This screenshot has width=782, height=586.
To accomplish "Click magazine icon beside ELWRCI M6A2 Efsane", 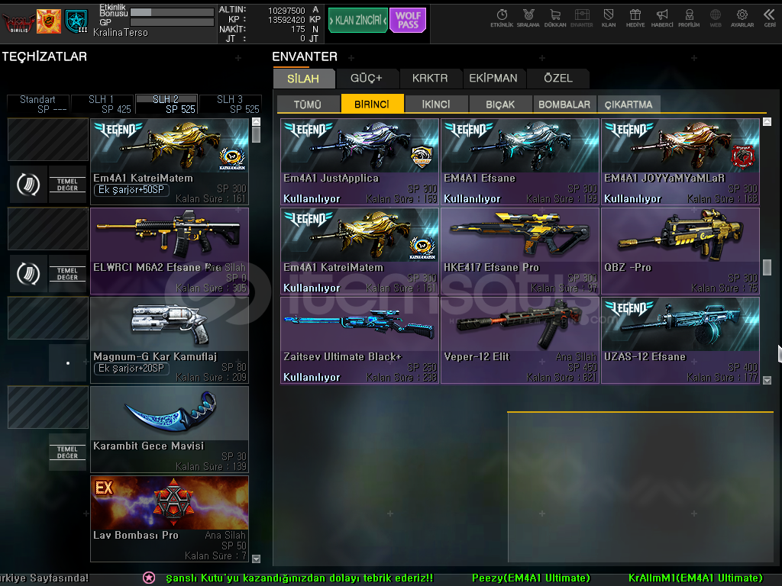I will pos(28,274).
